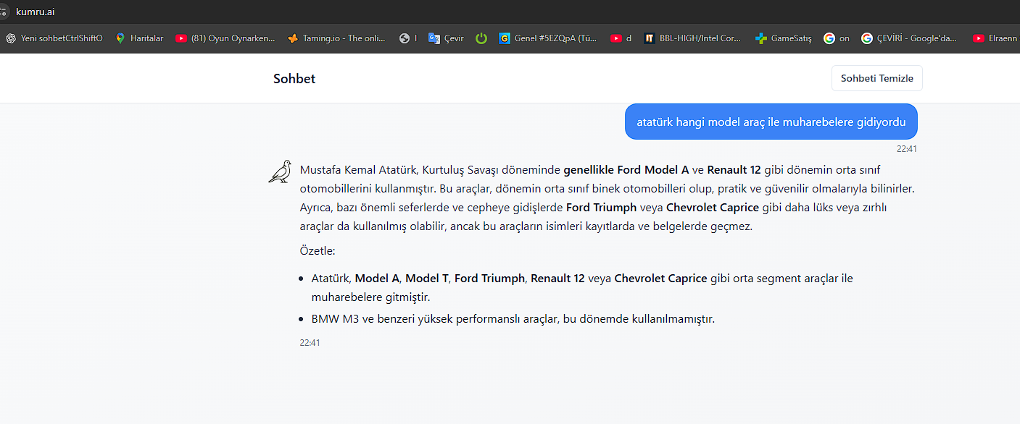
Task: Click the bold text genellikle Ford Model A
Action: (x=626, y=170)
